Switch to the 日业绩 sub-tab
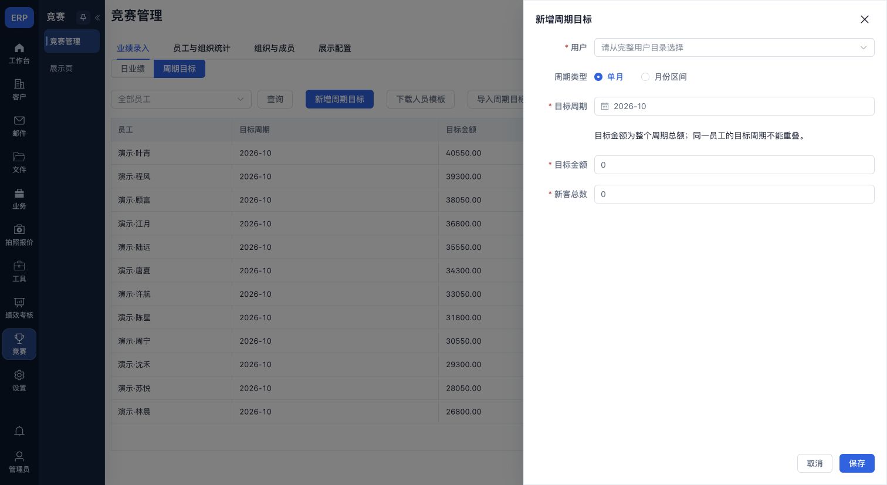 pyautogui.click(x=133, y=69)
